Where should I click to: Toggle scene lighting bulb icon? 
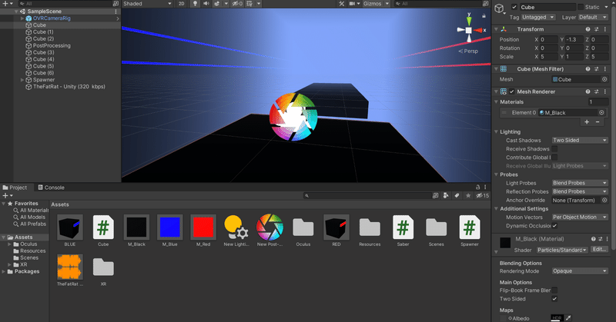[195, 4]
